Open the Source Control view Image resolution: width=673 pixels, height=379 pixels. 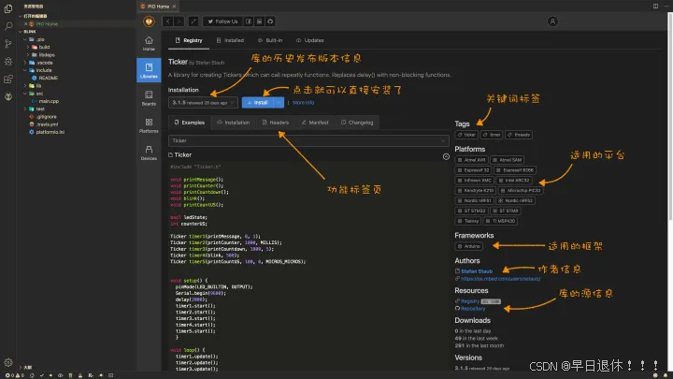click(x=8, y=44)
